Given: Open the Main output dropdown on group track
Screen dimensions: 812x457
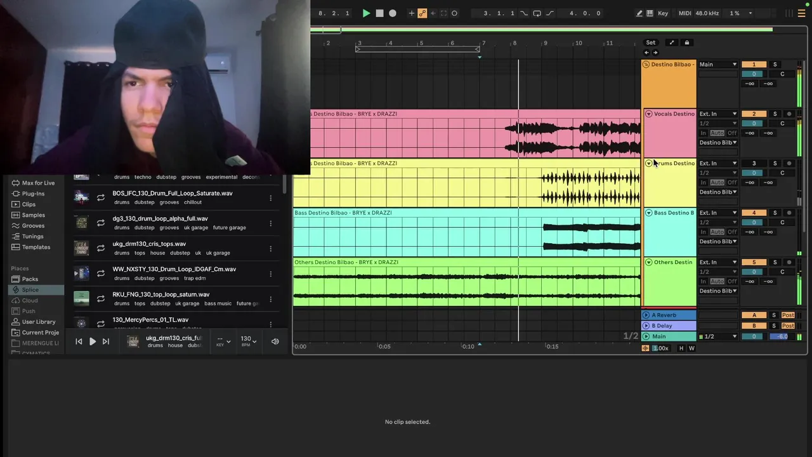Looking at the screenshot, I should [718, 64].
